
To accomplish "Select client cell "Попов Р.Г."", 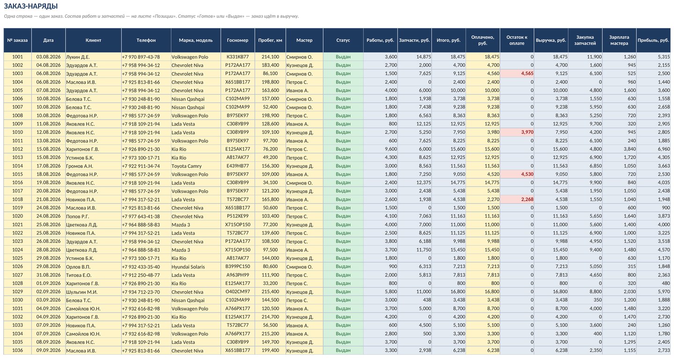I will pyautogui.click(x=93, y=216).
